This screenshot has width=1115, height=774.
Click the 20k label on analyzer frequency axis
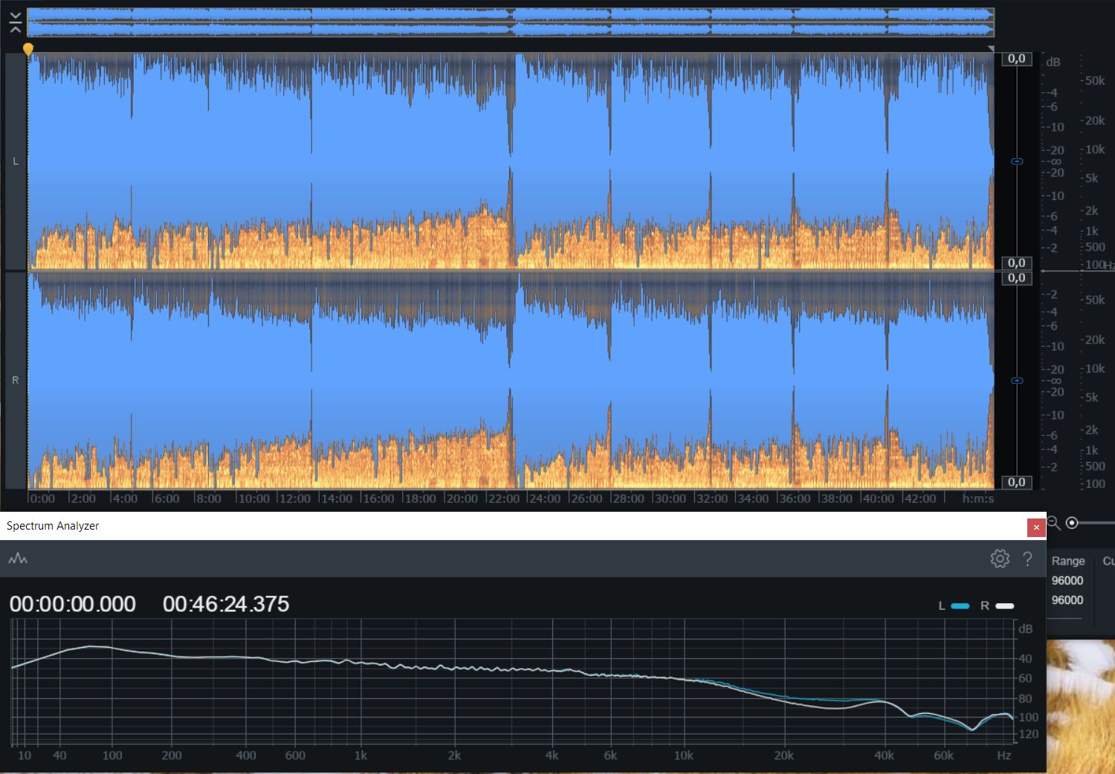(783, 755)
